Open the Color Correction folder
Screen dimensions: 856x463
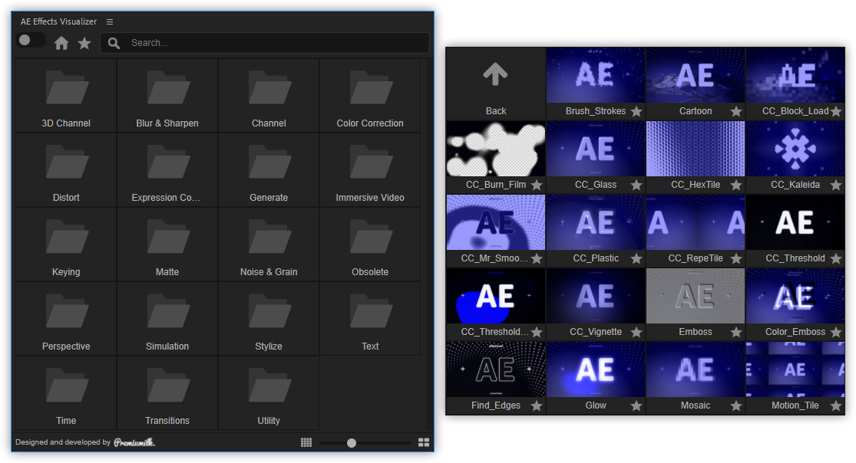[370, 95]
